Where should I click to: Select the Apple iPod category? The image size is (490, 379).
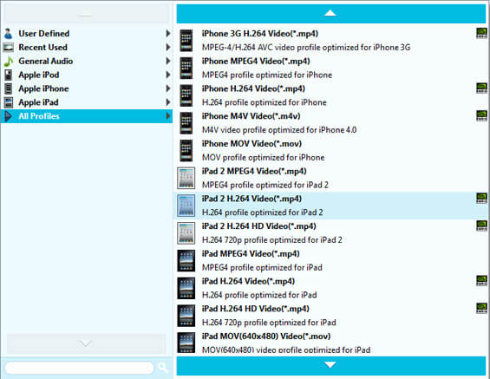click(87, 75)
